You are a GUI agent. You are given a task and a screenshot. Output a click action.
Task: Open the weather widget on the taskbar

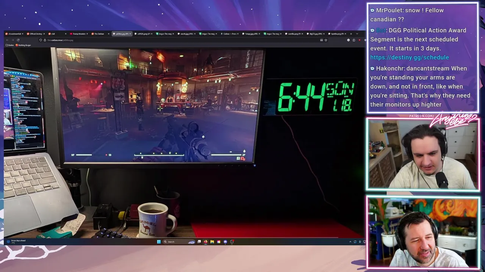(16, 241)
